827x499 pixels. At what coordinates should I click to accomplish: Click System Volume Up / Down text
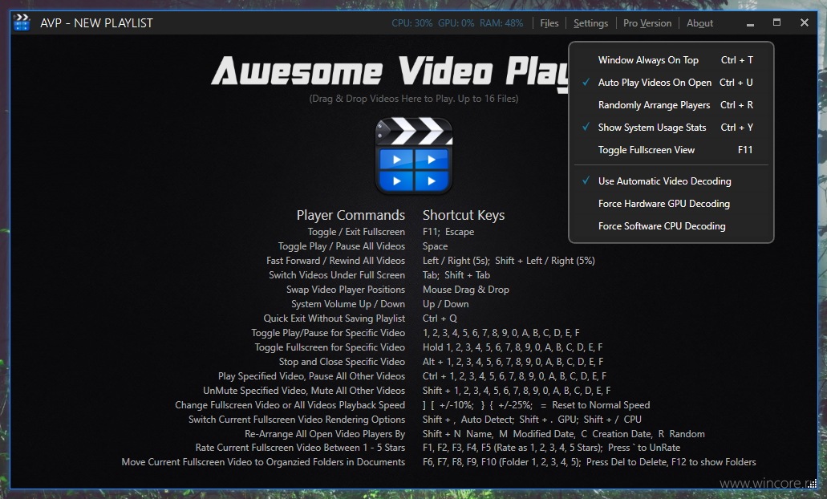point(348,304)
